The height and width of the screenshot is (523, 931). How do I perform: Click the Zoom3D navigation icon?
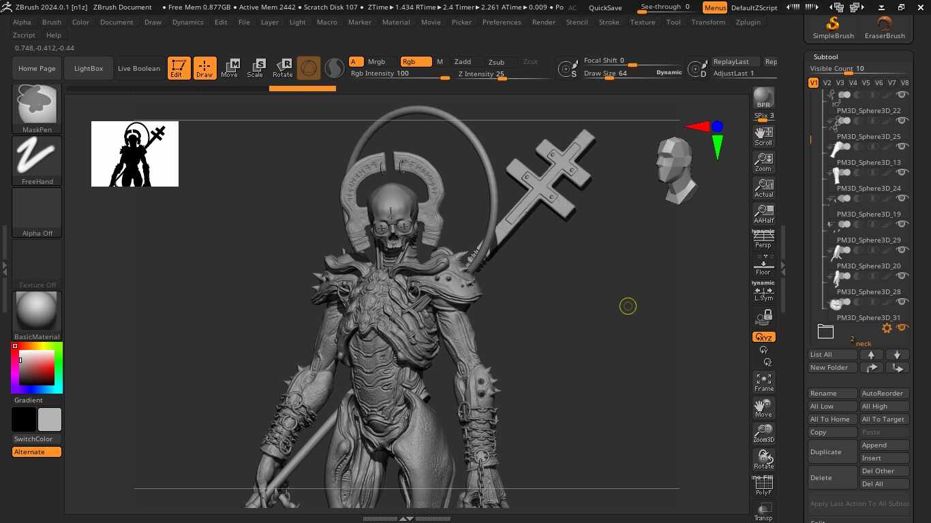(763, 433)
